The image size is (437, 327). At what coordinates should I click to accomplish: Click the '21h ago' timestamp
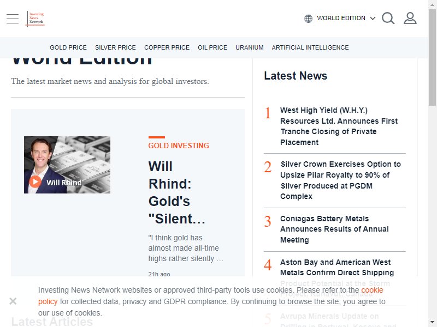(159, 274)
